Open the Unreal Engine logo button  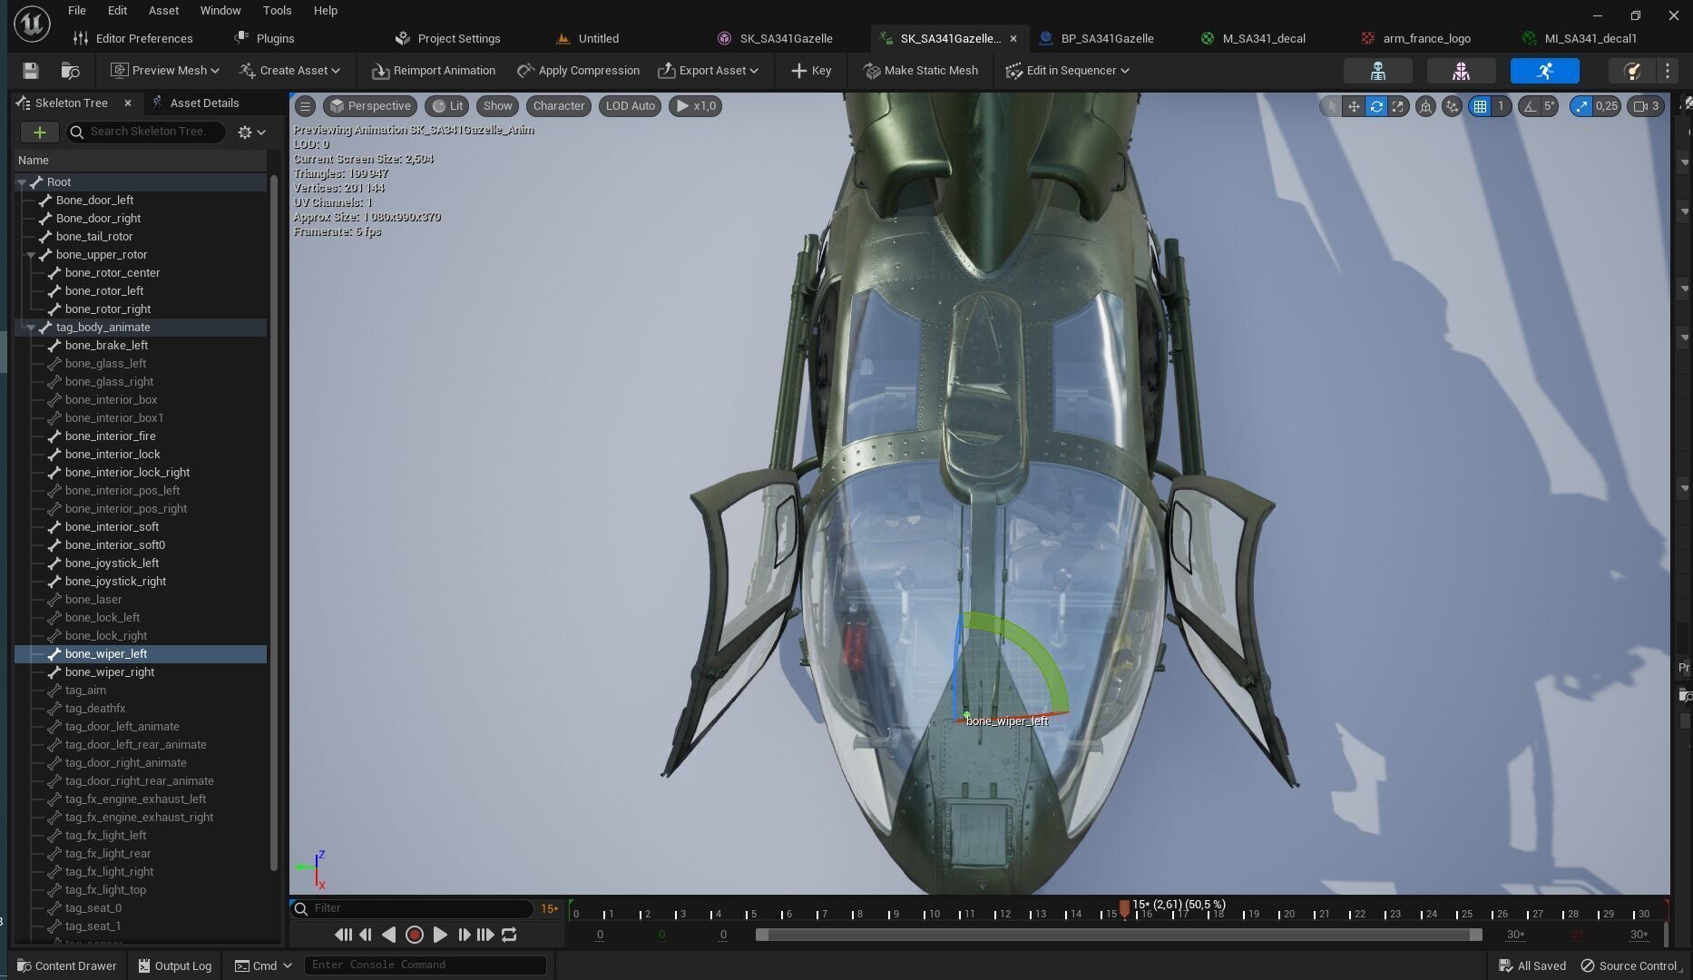coord(32,24)
